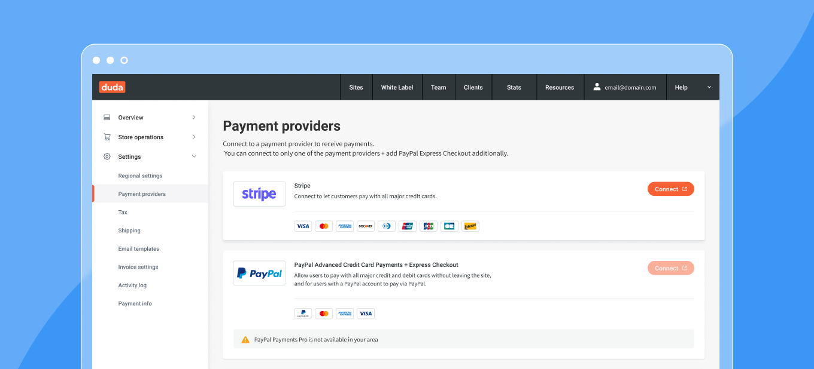The height and width of the screenshot is (369, 814).
Task: Open the Help menu
Action: point(681,87)
